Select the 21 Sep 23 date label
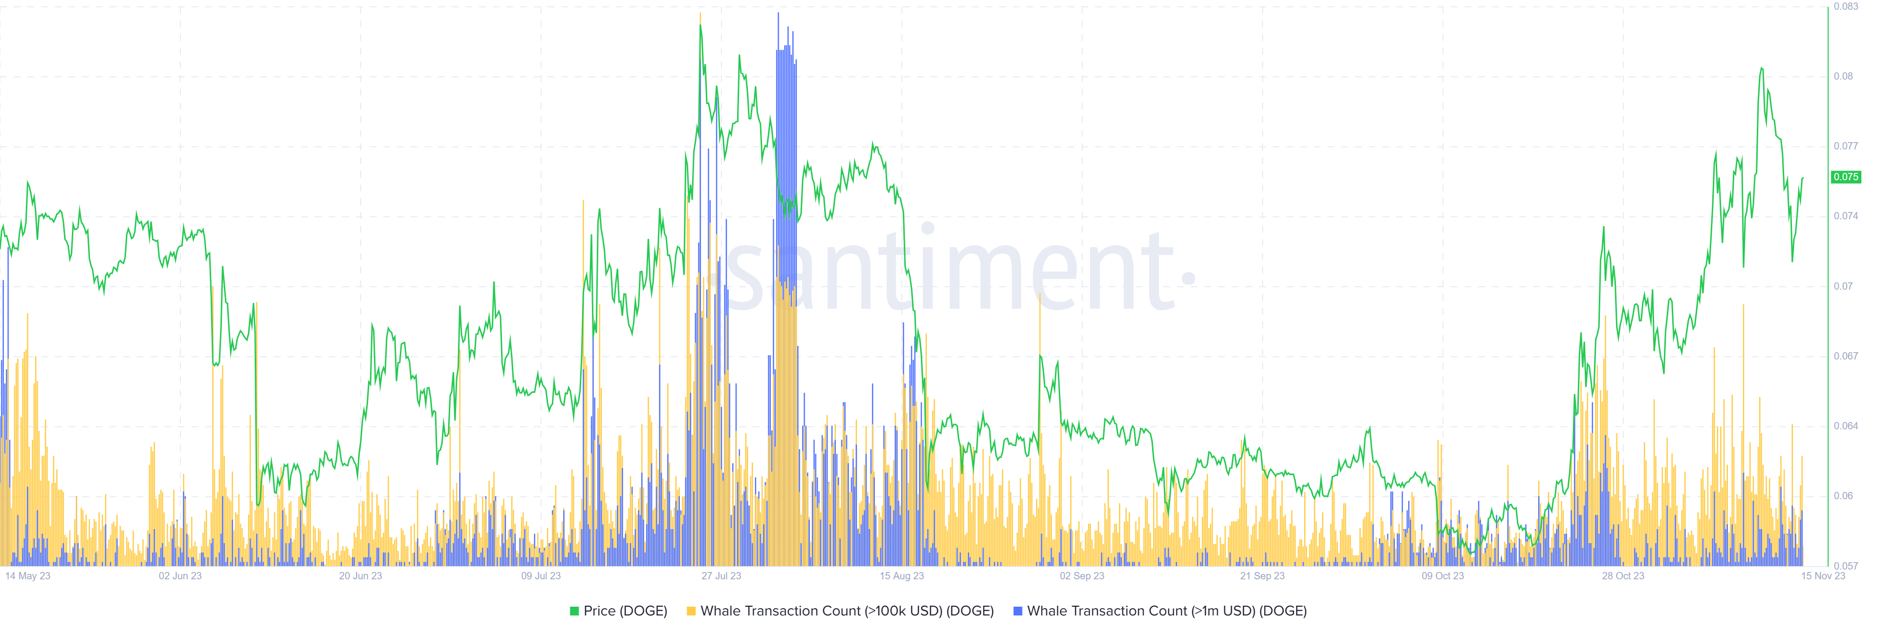1877x635 pixels. [x=1262, y=576]
